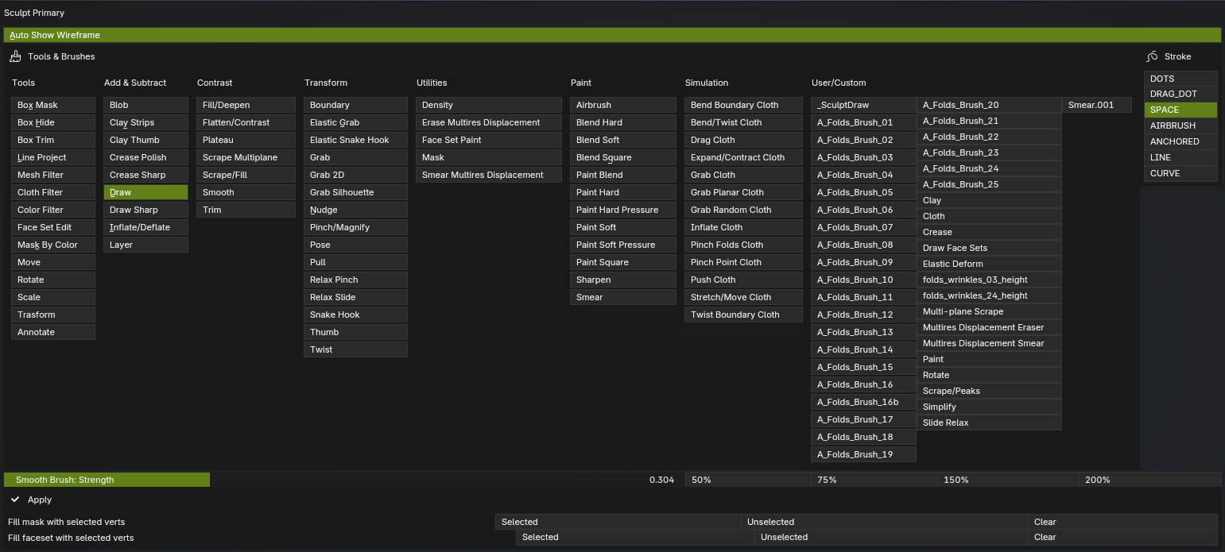Viewport: 1225px width, 552px height.
Task: Select the Grab Silhouette brush
Action: (x=356, y=192)
